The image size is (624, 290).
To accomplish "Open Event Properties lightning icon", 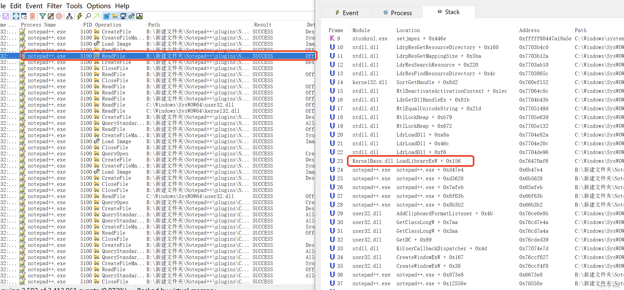I will coord(80,16).
